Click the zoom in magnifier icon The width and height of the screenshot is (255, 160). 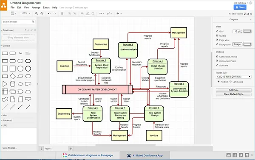point(37,14)
